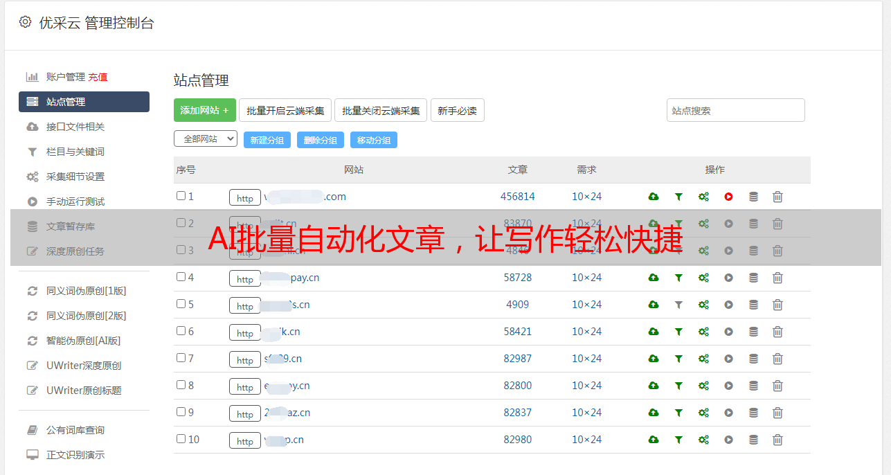The height and width of the screenshot is (475, 891).
Task: Run site 7 with the play icon
Action: tap(728, 359)
